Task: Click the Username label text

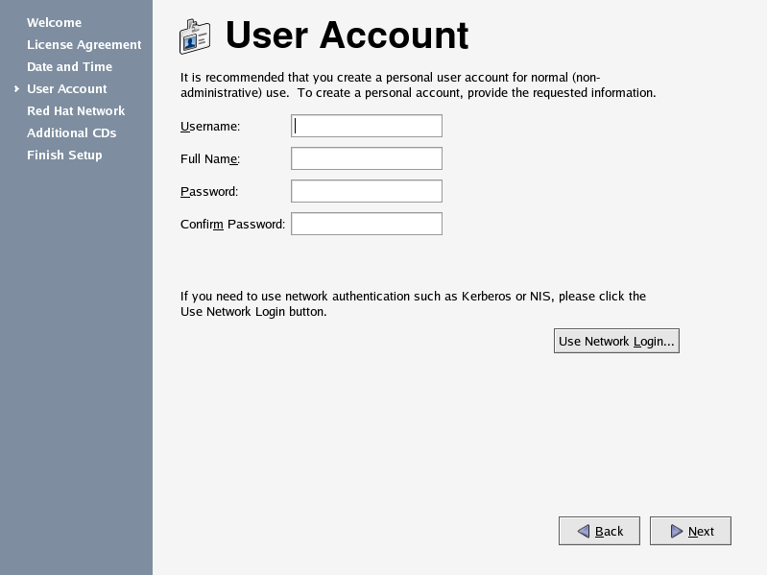Action: 210,126
